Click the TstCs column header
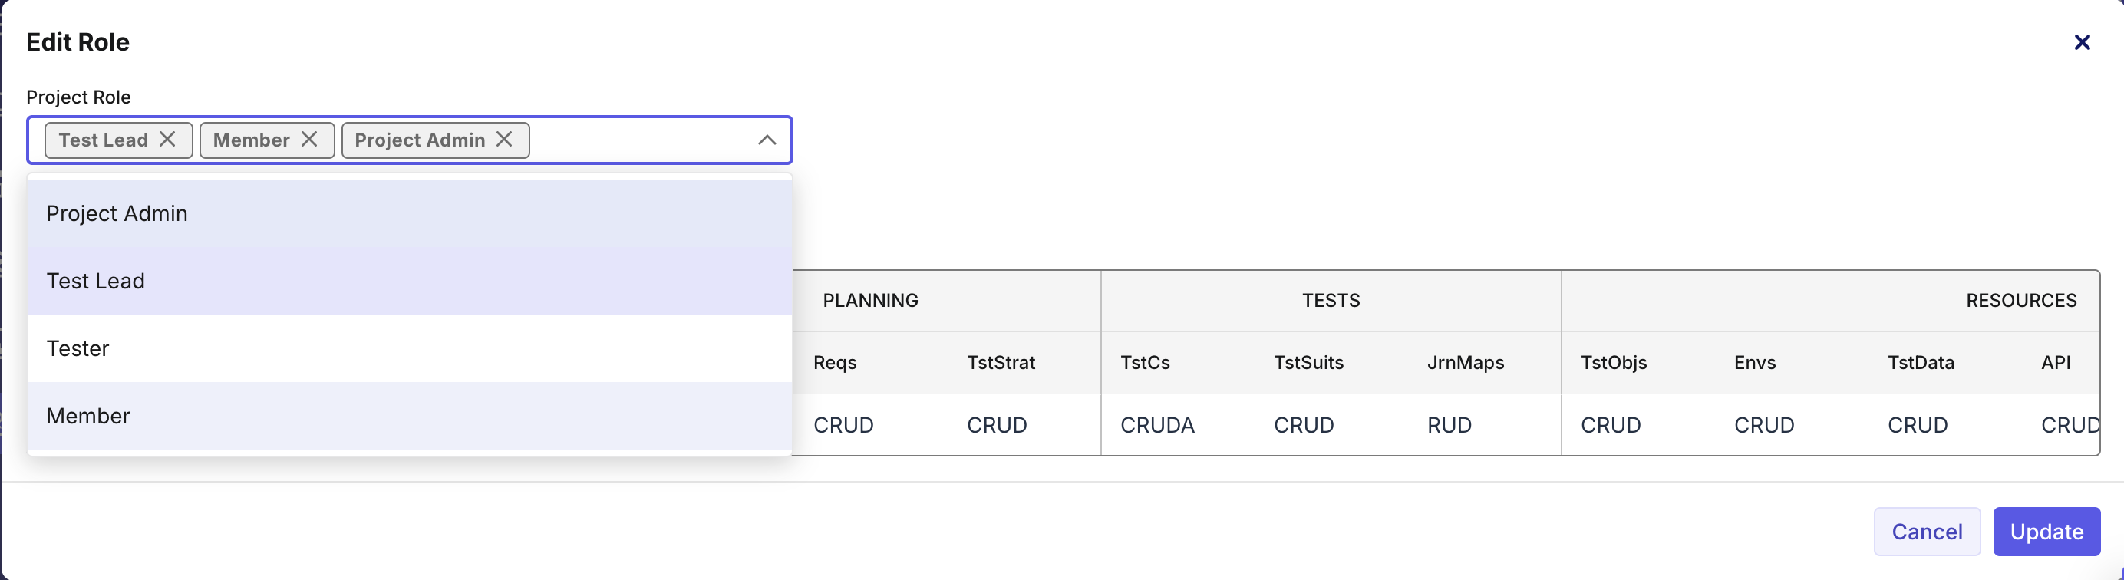 tap(1144, 362)
